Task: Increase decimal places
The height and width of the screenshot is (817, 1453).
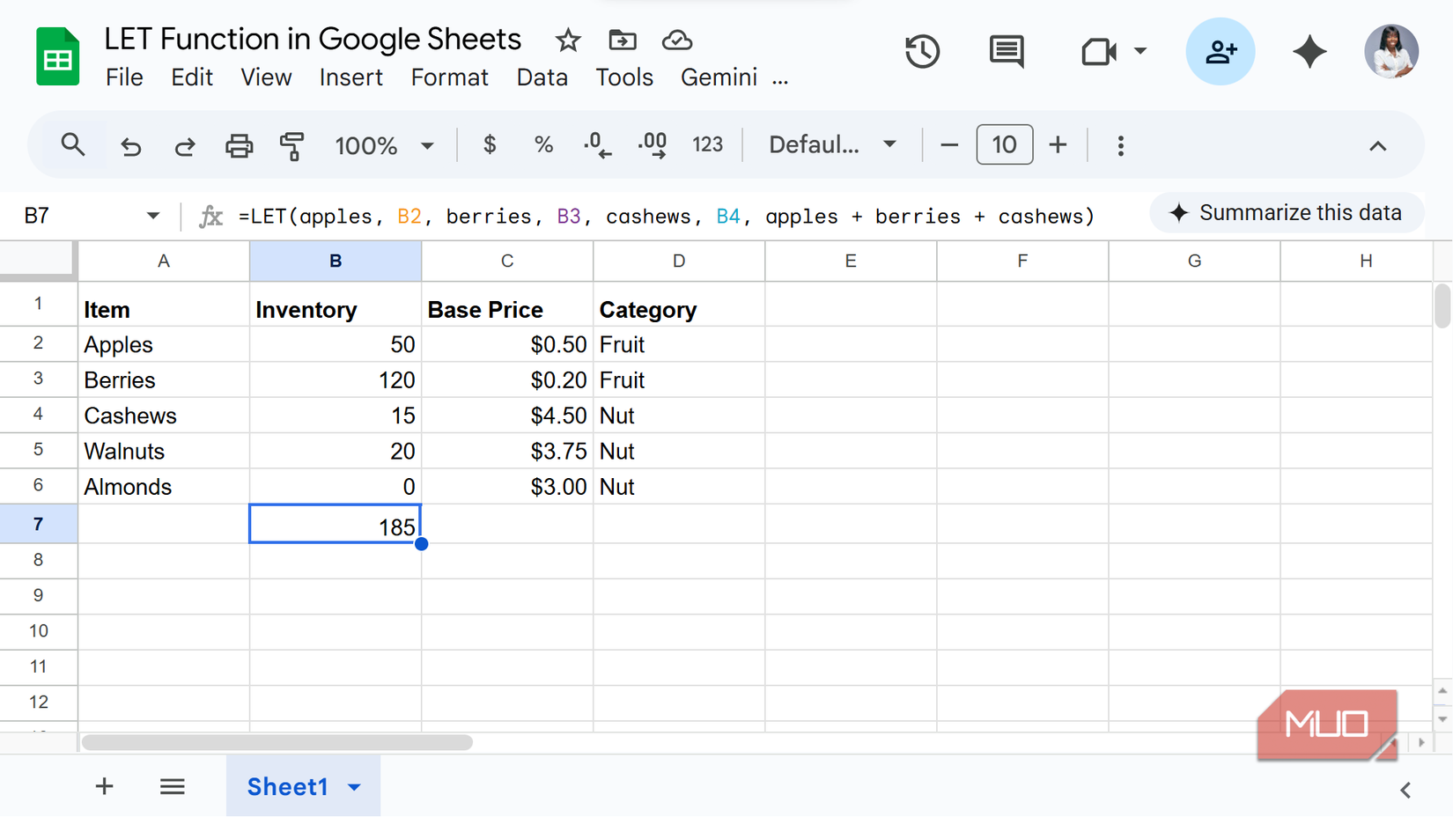Action: (x=652, y=144)
